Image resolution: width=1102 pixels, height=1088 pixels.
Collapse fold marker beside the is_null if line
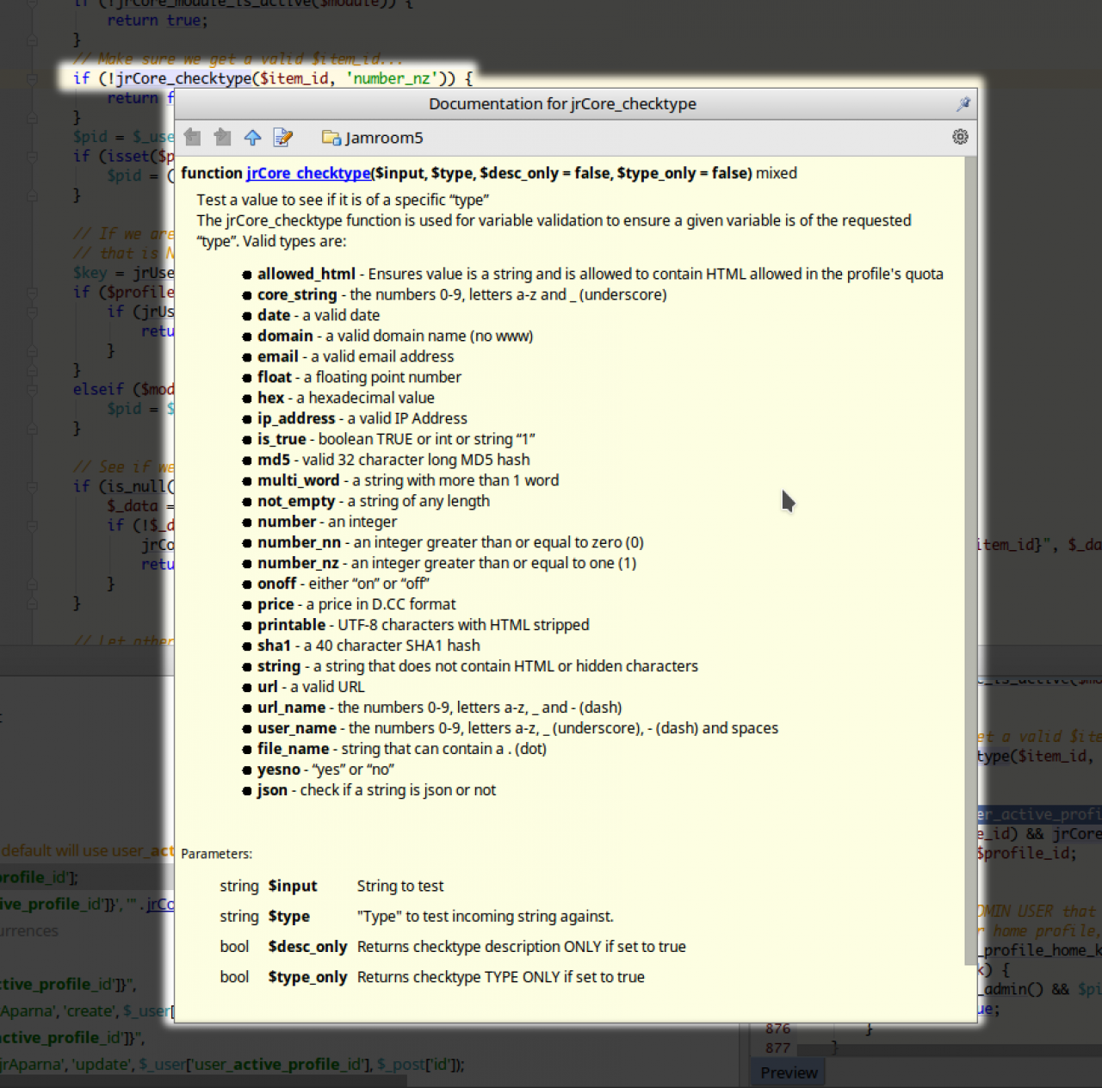(x=32, y=487)
